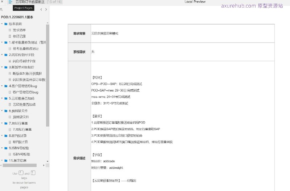Open the 帮考批量修改地址 page
The width and height of the screenshot is (290, 191).
pyautogui.click(x=26, y=49)
